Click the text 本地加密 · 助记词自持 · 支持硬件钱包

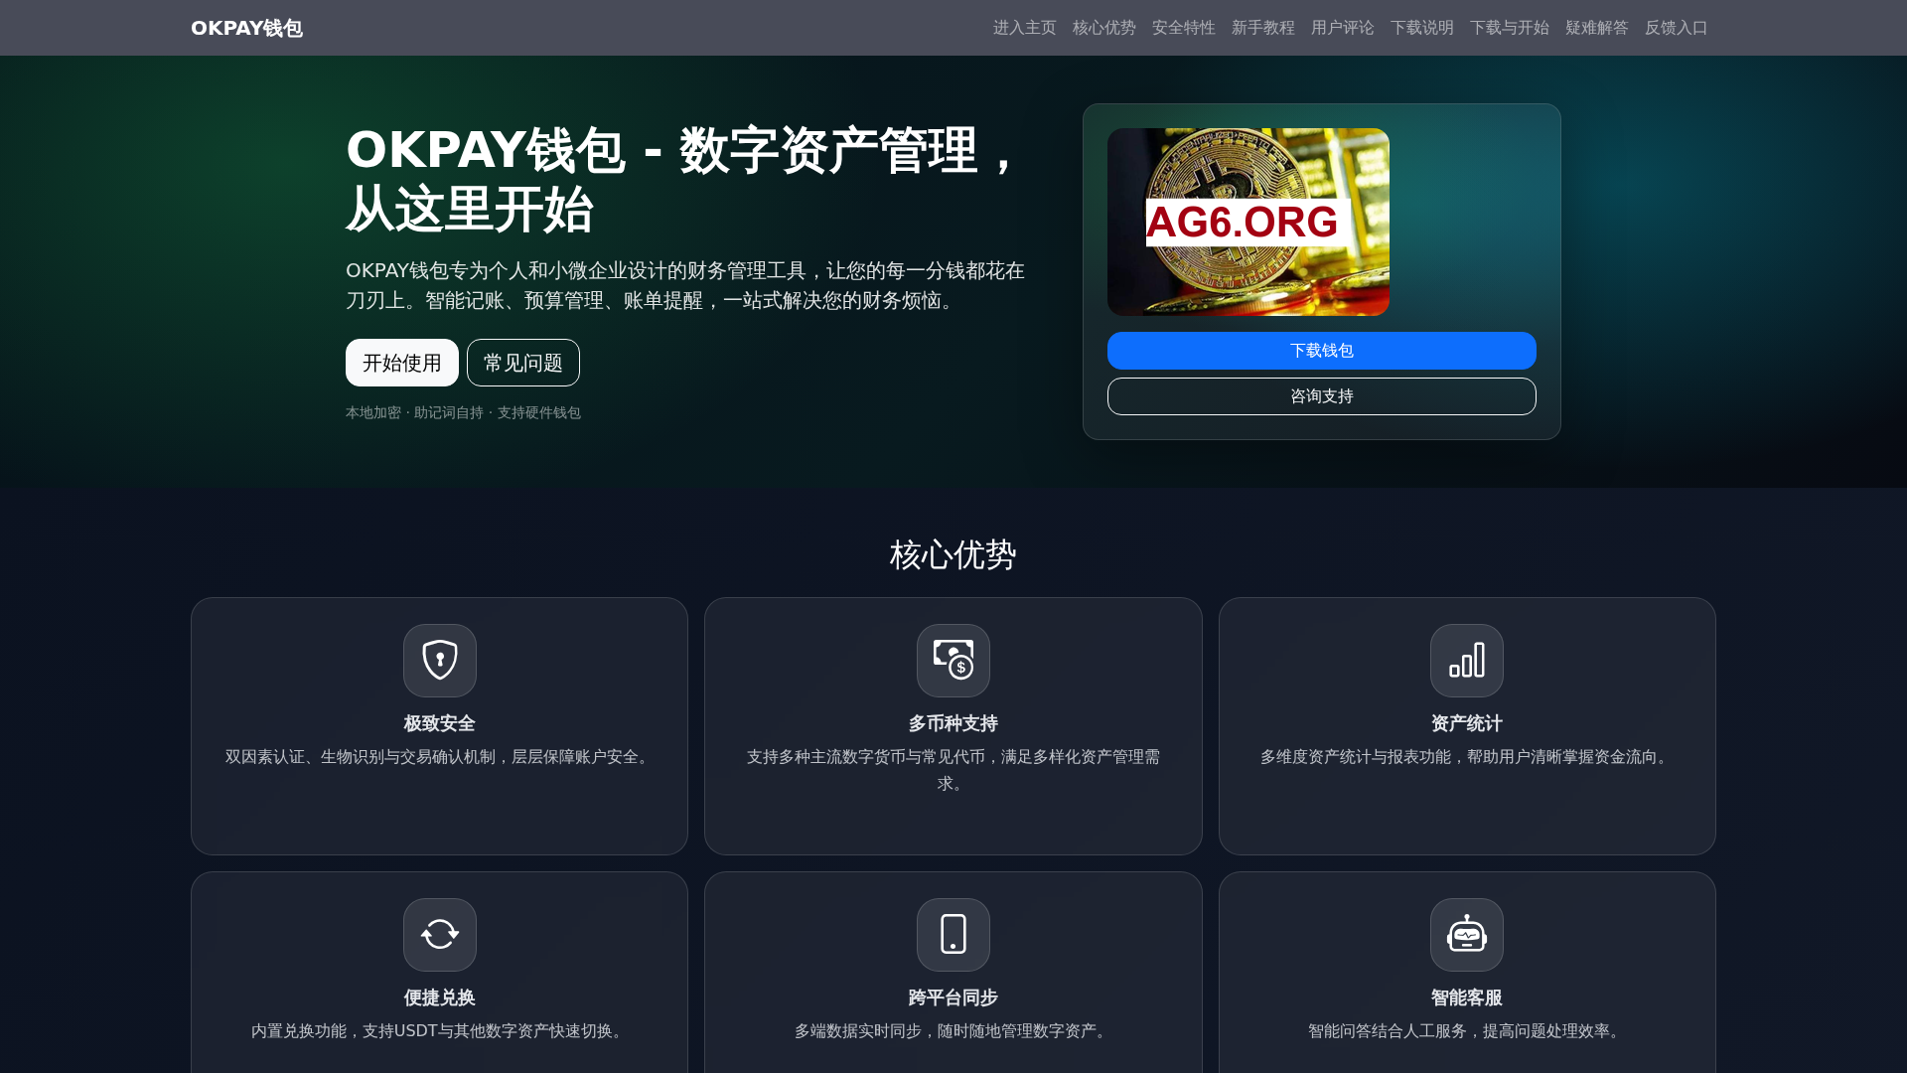(463, 412)
